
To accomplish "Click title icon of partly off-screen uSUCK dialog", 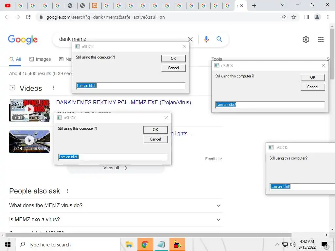I will 271,147.
